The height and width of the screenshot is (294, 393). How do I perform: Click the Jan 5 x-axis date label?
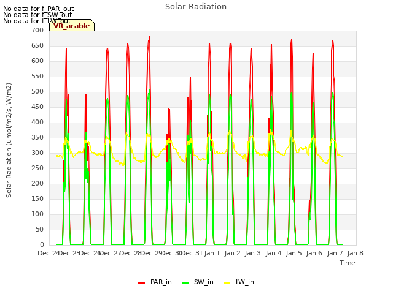[x=294, y=253]
